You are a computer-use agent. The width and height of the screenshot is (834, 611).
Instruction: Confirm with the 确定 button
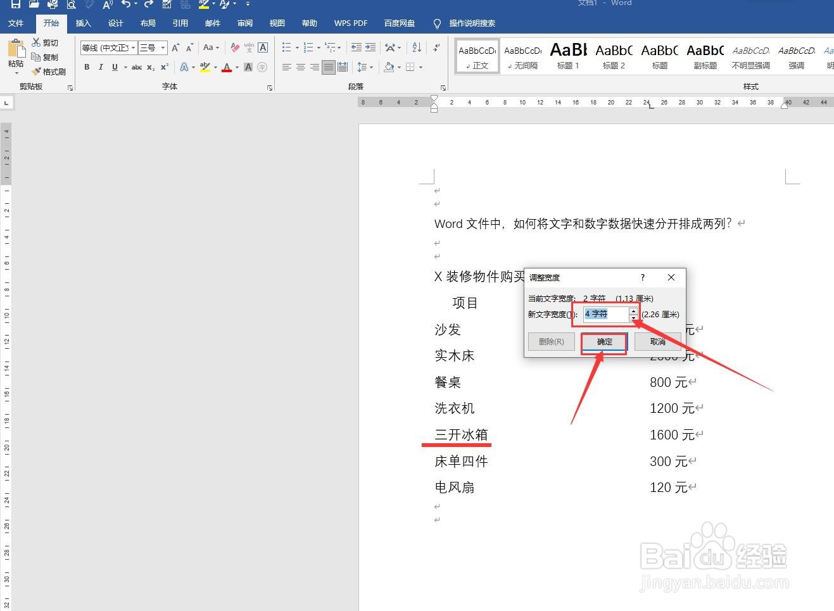603,342
